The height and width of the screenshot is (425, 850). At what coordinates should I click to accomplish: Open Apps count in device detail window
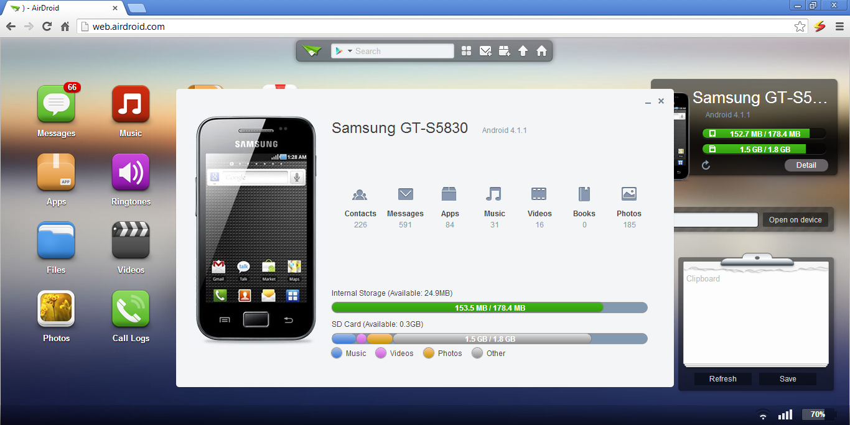click(x=450, y=208)
